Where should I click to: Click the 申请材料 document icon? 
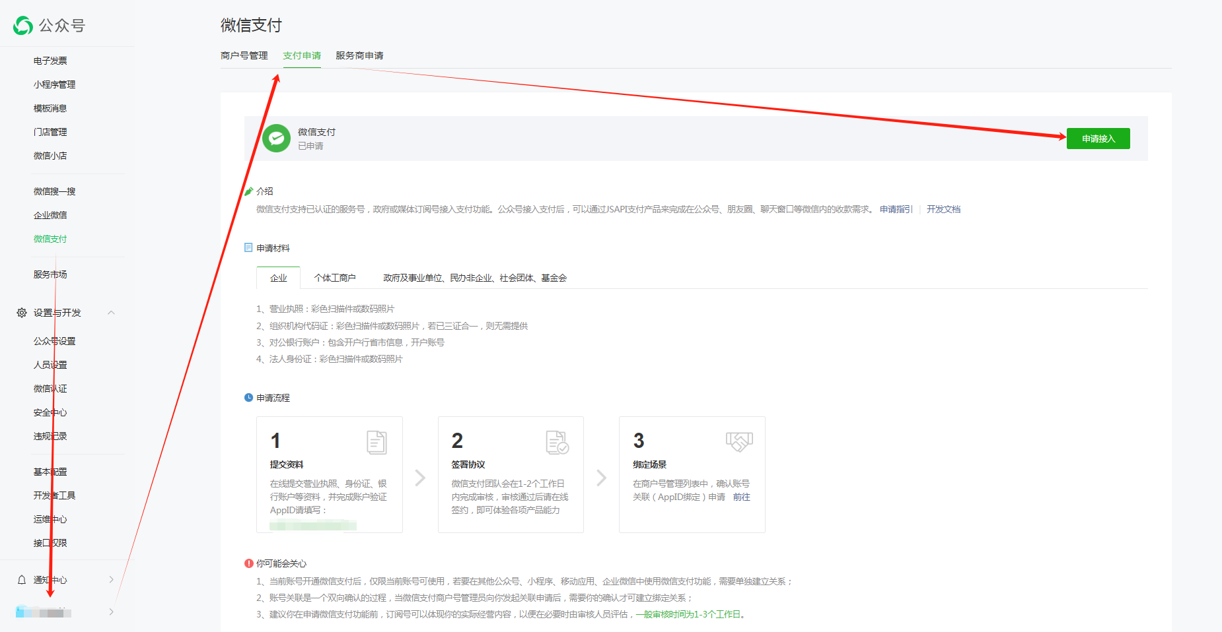click(x=248, y=248)
